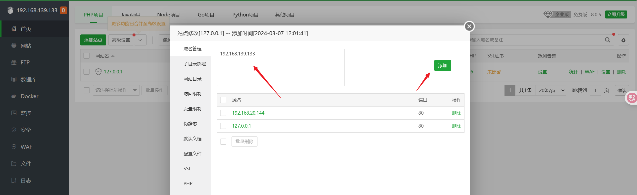Toggle select-all checkbox in domain table header
Image resolution: width=637 pixels, height=195 pixels.
coord(223,100)
